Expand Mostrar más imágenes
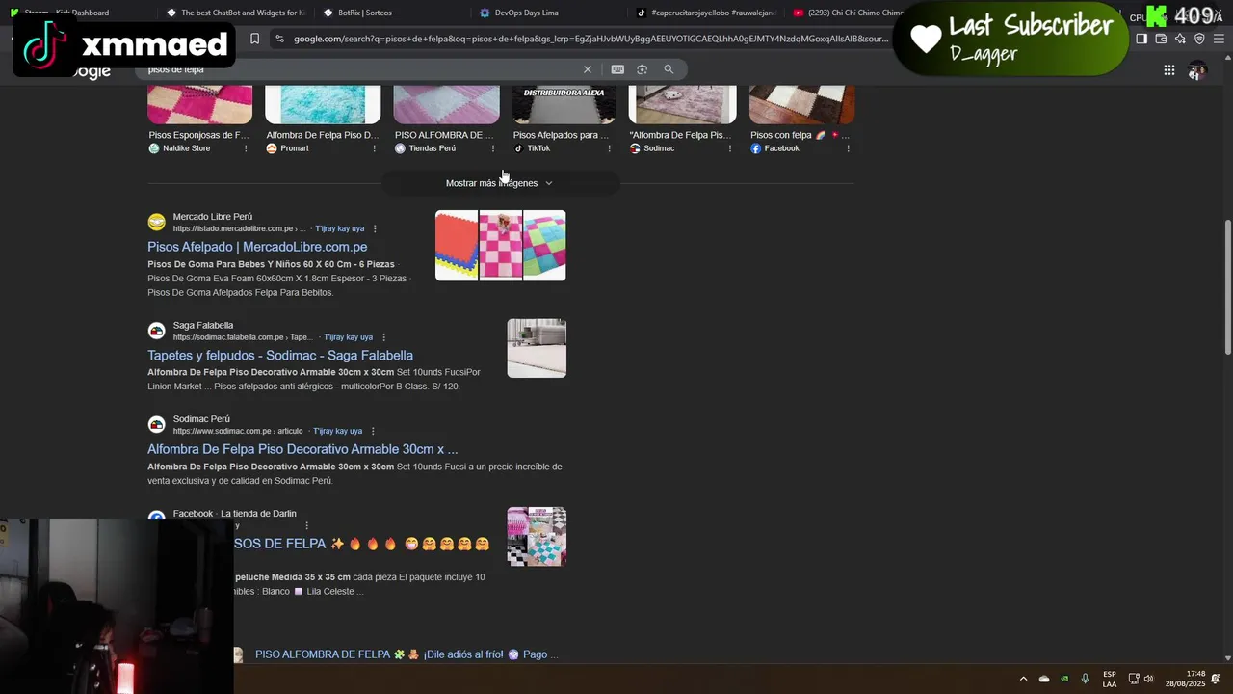 coord(500,183)
